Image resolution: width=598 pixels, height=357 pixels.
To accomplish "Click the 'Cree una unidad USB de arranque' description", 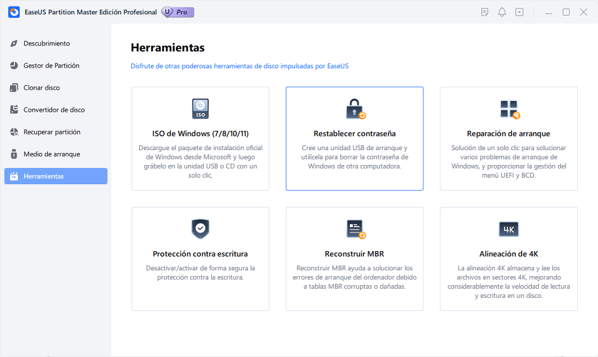I will [355, 157].
